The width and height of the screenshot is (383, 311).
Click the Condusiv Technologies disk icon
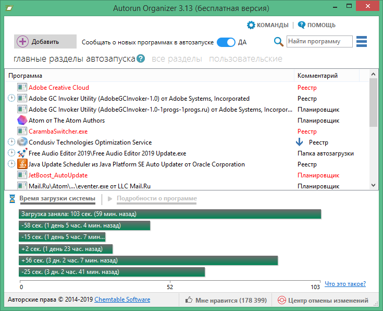(22, 142)
